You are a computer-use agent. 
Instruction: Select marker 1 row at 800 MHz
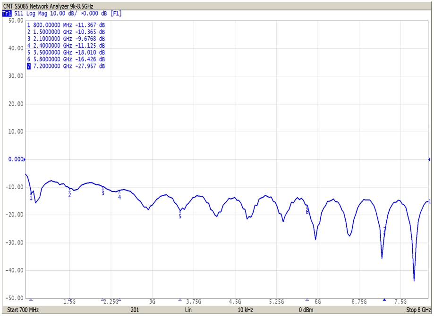66,25
